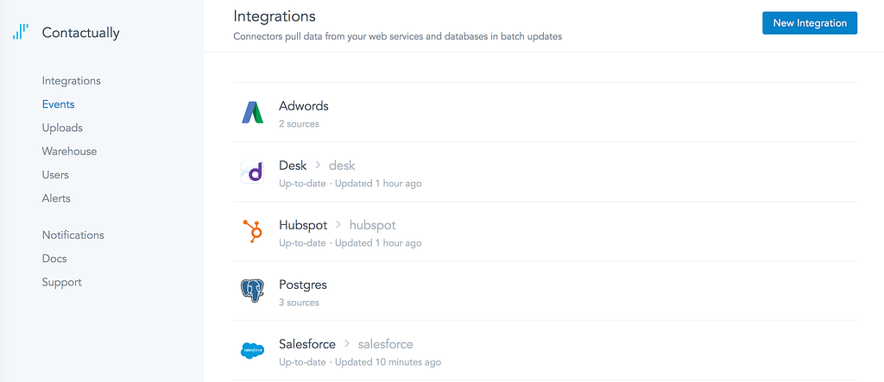Select Alerts in the sidebar
This screenshot has width=884, height=382.
56,198
